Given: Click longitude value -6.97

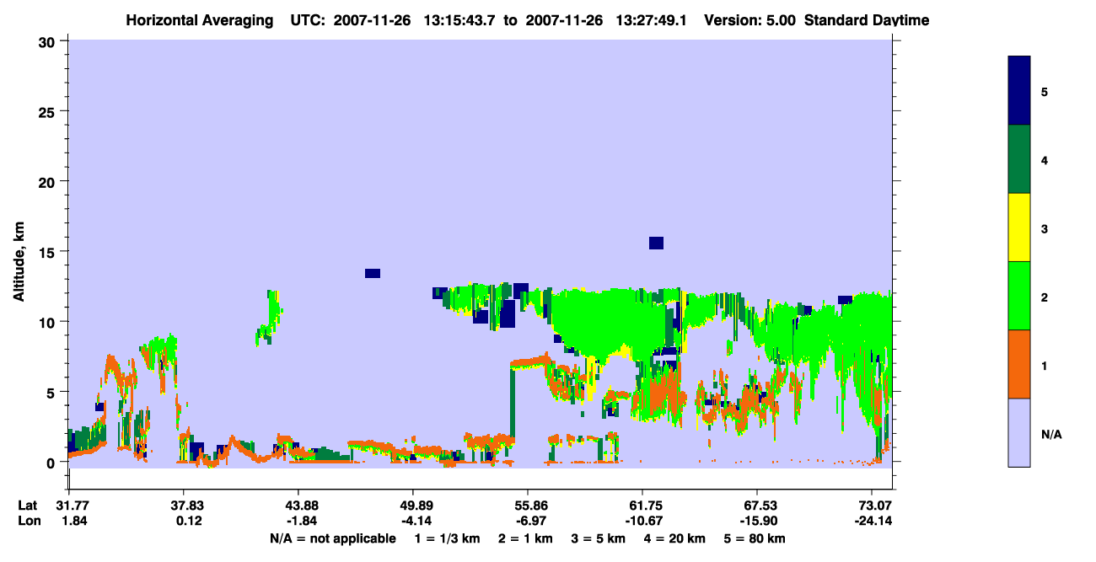Looking at the screenshot, I should point(530,521).
